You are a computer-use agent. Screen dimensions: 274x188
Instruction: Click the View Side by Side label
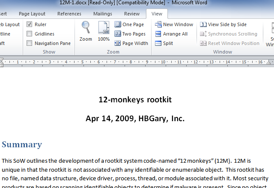[x=227, y=24]
